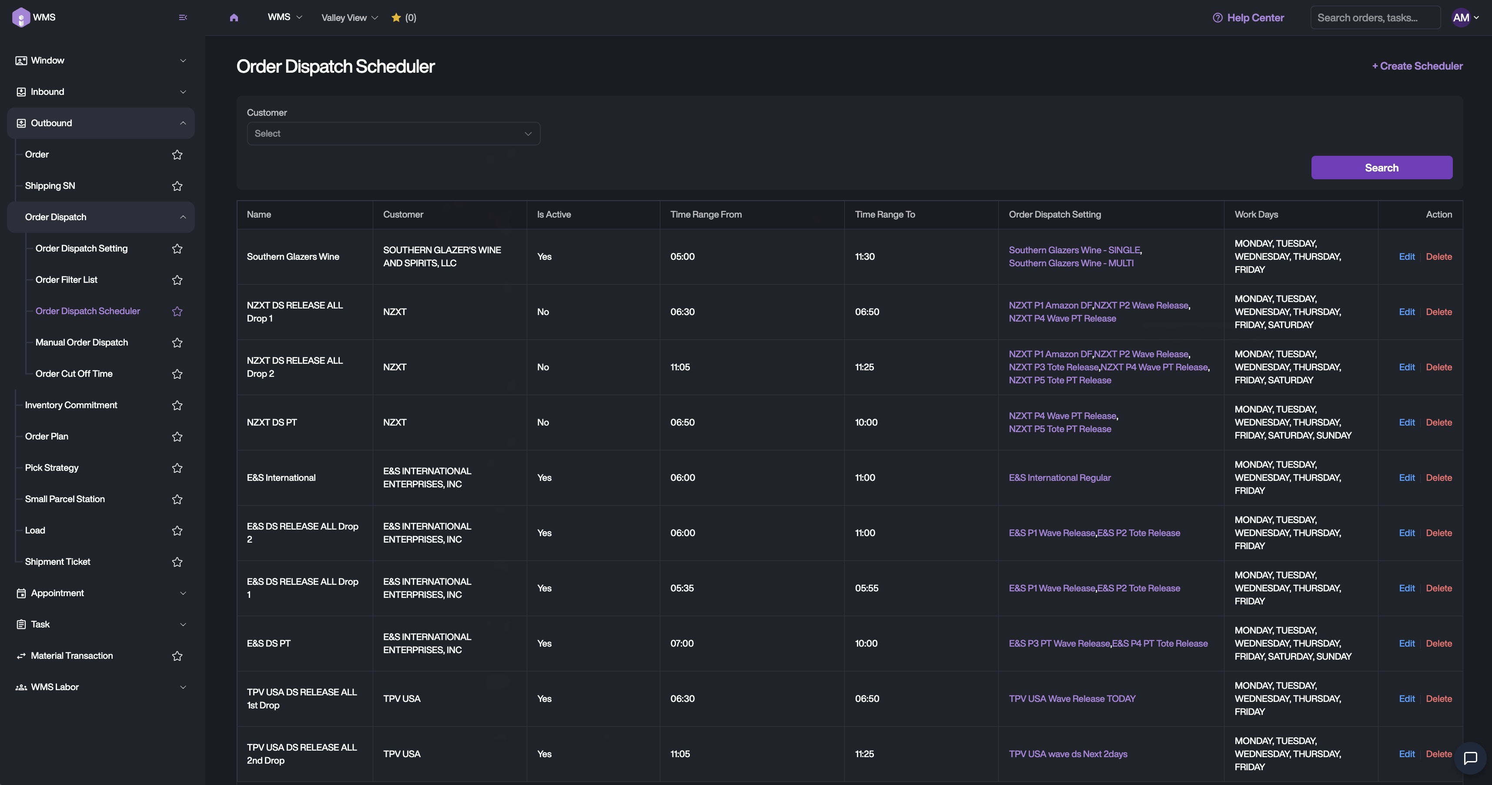The width and height of the screenshot is (1492, 785).
Task: Open TPV USA Wave Release TODAY link
Action: point(1072,698)
